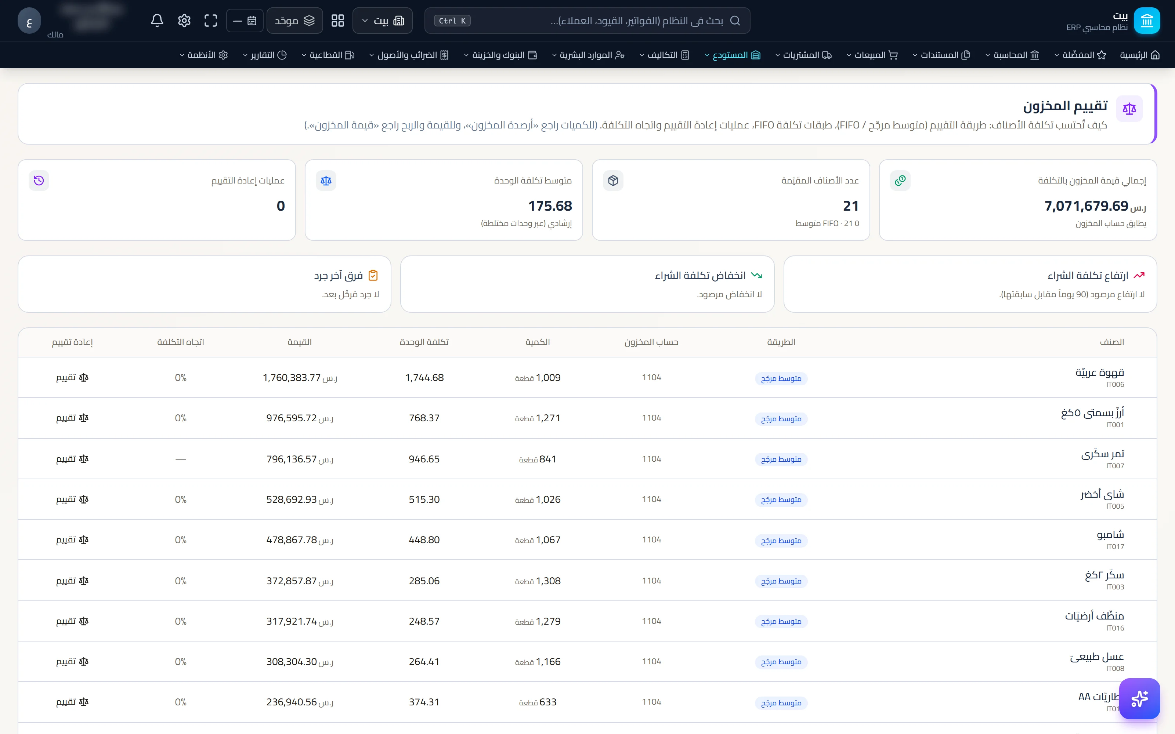Screen dimensions: 1175x734
Task: Click quantity 1,308 cell
Action: [x=538, y=581]
